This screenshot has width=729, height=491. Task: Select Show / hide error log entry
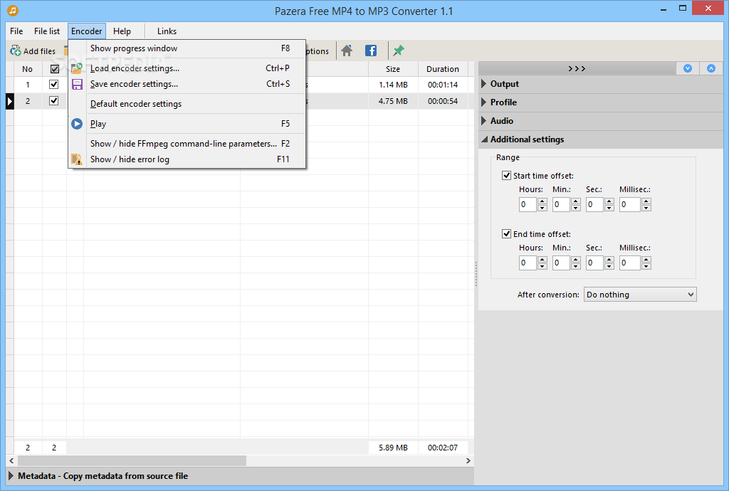coord(187,159)
